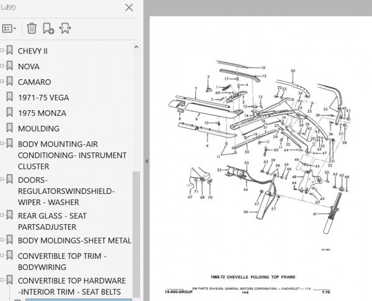372x301 pixels.
Task: Open DOORS-REGULATORSWINDSHIELD-WIPER - WASHER bookmark
Action: pyautogui.click(x=66, y=191)
